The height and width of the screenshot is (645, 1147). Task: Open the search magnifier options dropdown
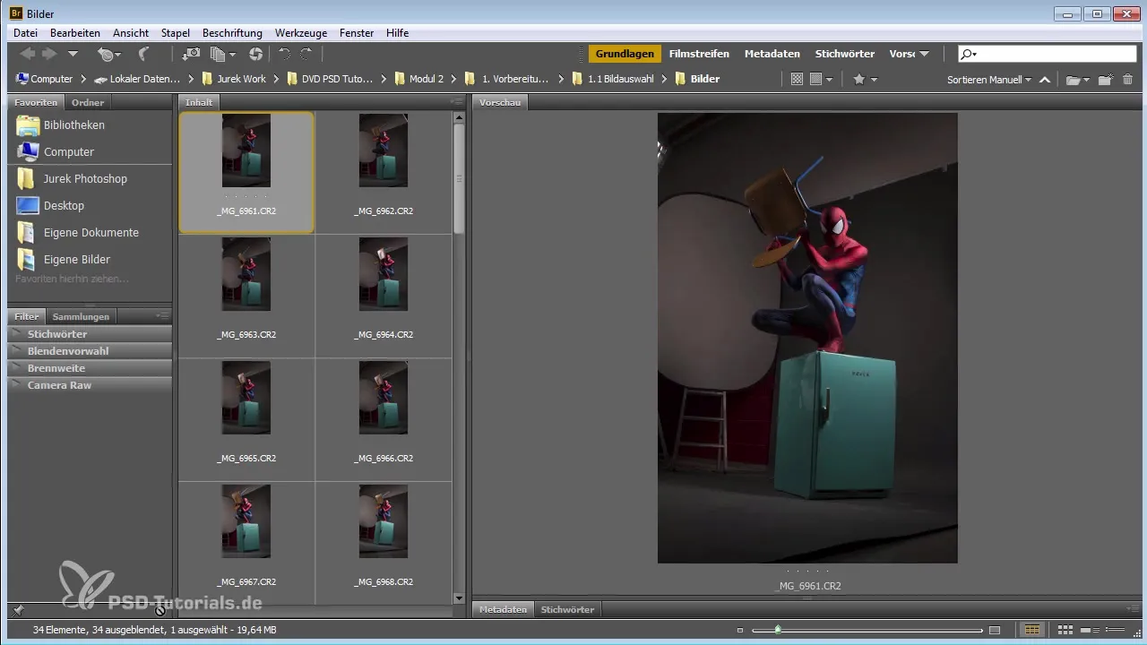point(968,55)
